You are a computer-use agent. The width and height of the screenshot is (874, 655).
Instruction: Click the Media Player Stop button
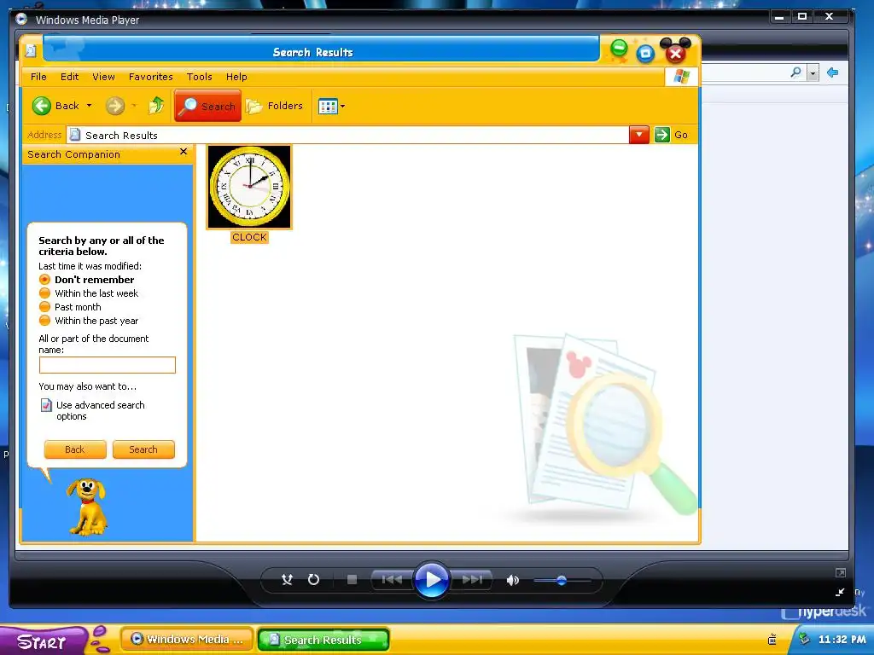[x=352, y=580]
